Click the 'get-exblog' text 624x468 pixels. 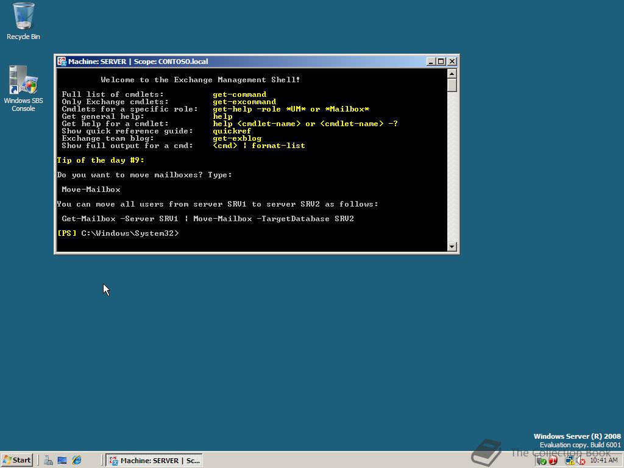pyautogui.click(x=237, y=138)
